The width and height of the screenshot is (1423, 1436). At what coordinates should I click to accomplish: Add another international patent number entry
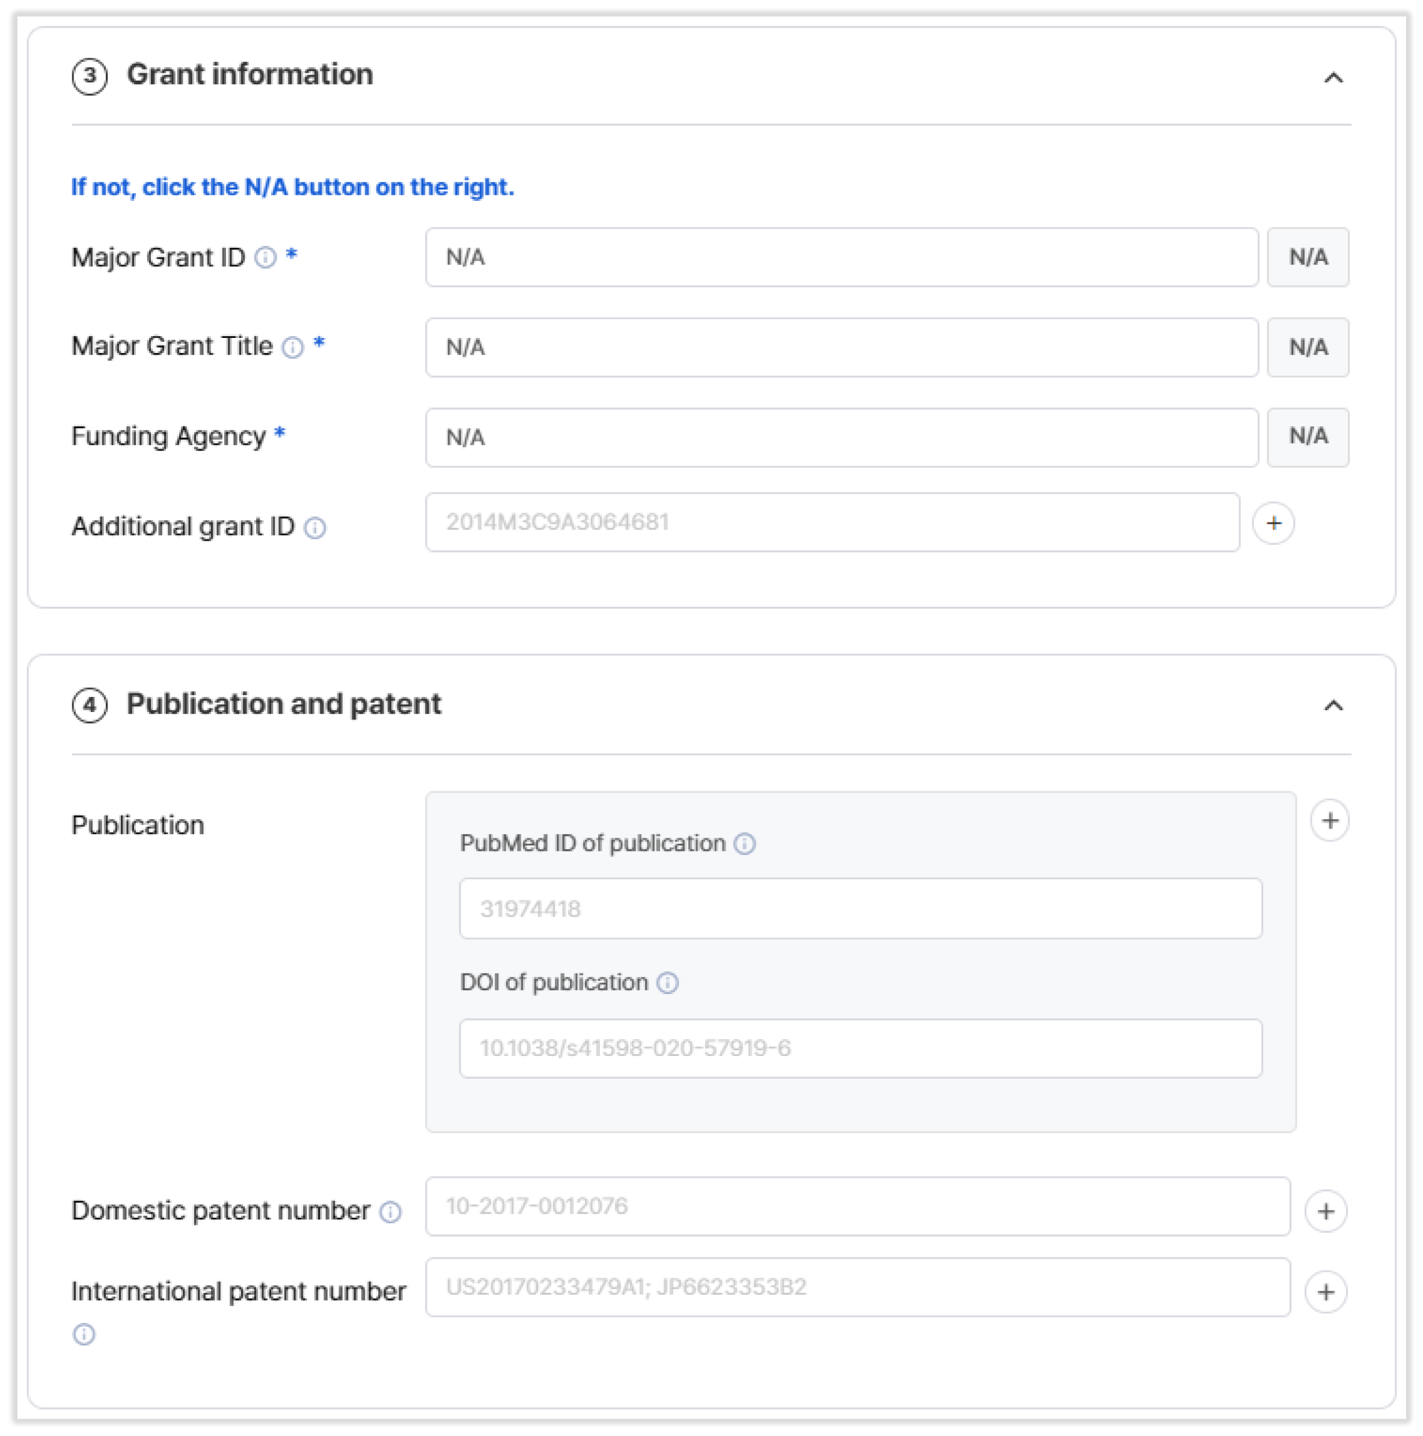point(1326,1292)
